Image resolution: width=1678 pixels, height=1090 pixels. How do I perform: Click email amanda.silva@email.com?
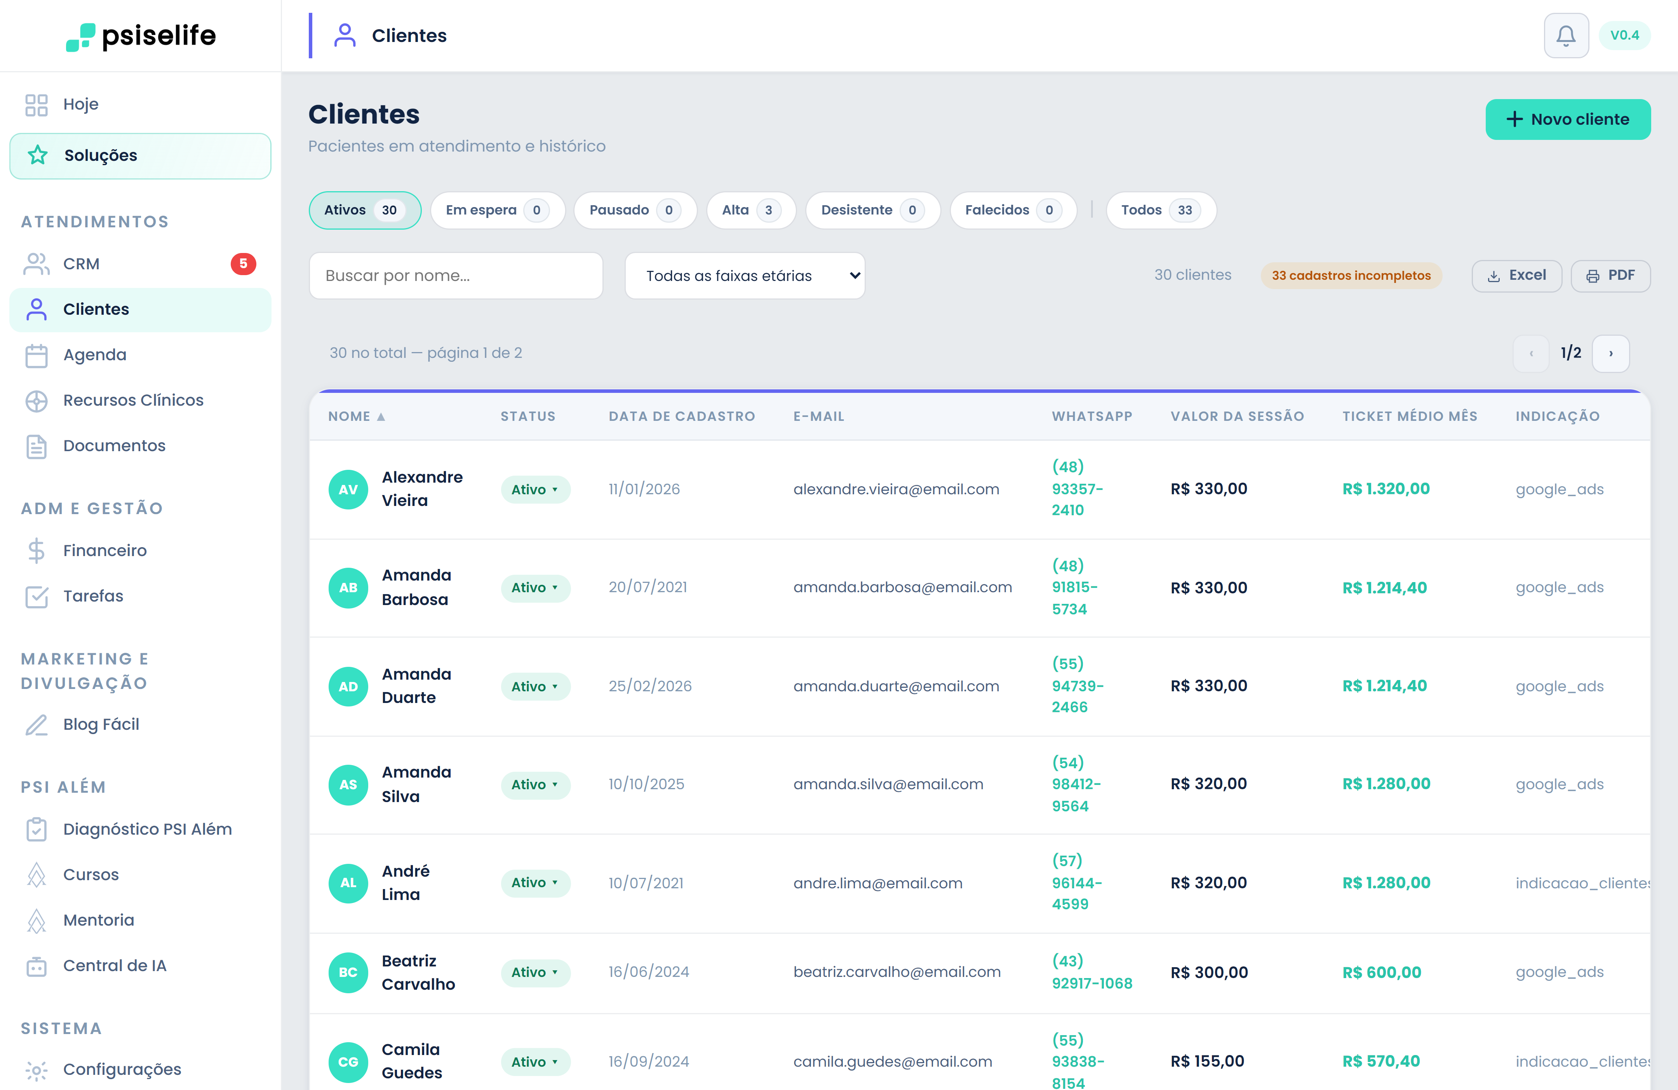point(888,785)
